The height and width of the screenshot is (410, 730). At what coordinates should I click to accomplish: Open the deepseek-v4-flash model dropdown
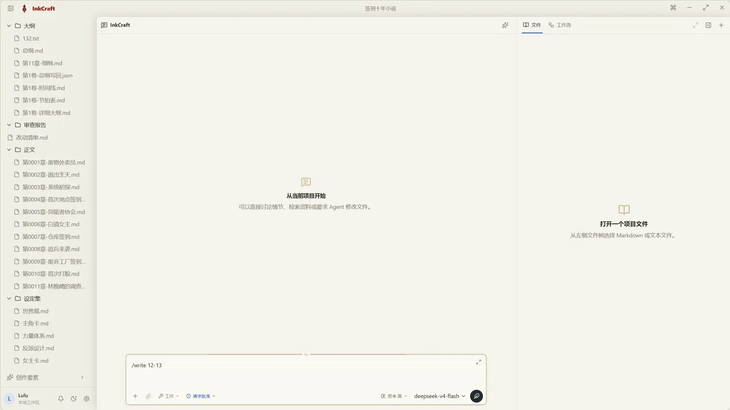click(440, 396)
